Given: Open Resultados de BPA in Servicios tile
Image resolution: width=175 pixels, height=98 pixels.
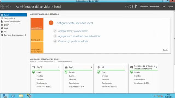Looking at the screenshot, I should [x=142, y=83].
